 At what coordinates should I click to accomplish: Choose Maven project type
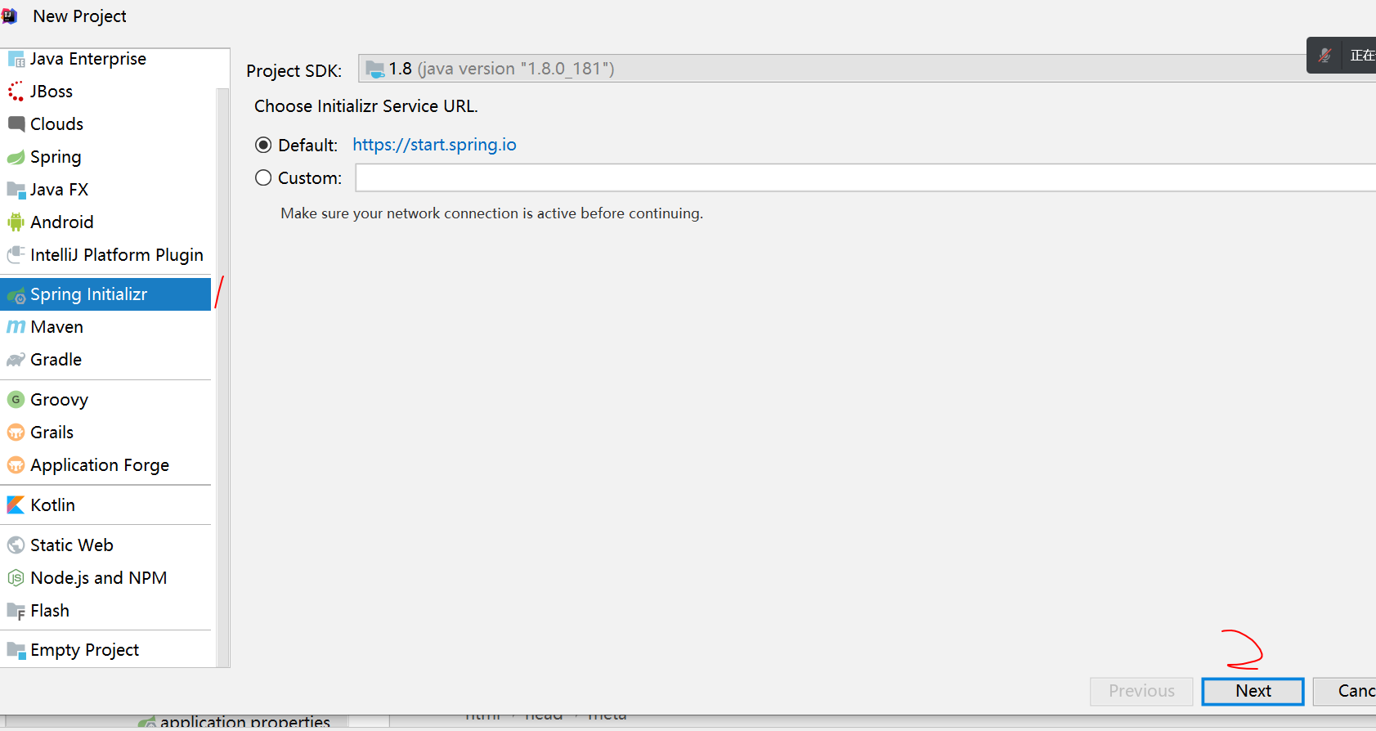pos(105,327)
